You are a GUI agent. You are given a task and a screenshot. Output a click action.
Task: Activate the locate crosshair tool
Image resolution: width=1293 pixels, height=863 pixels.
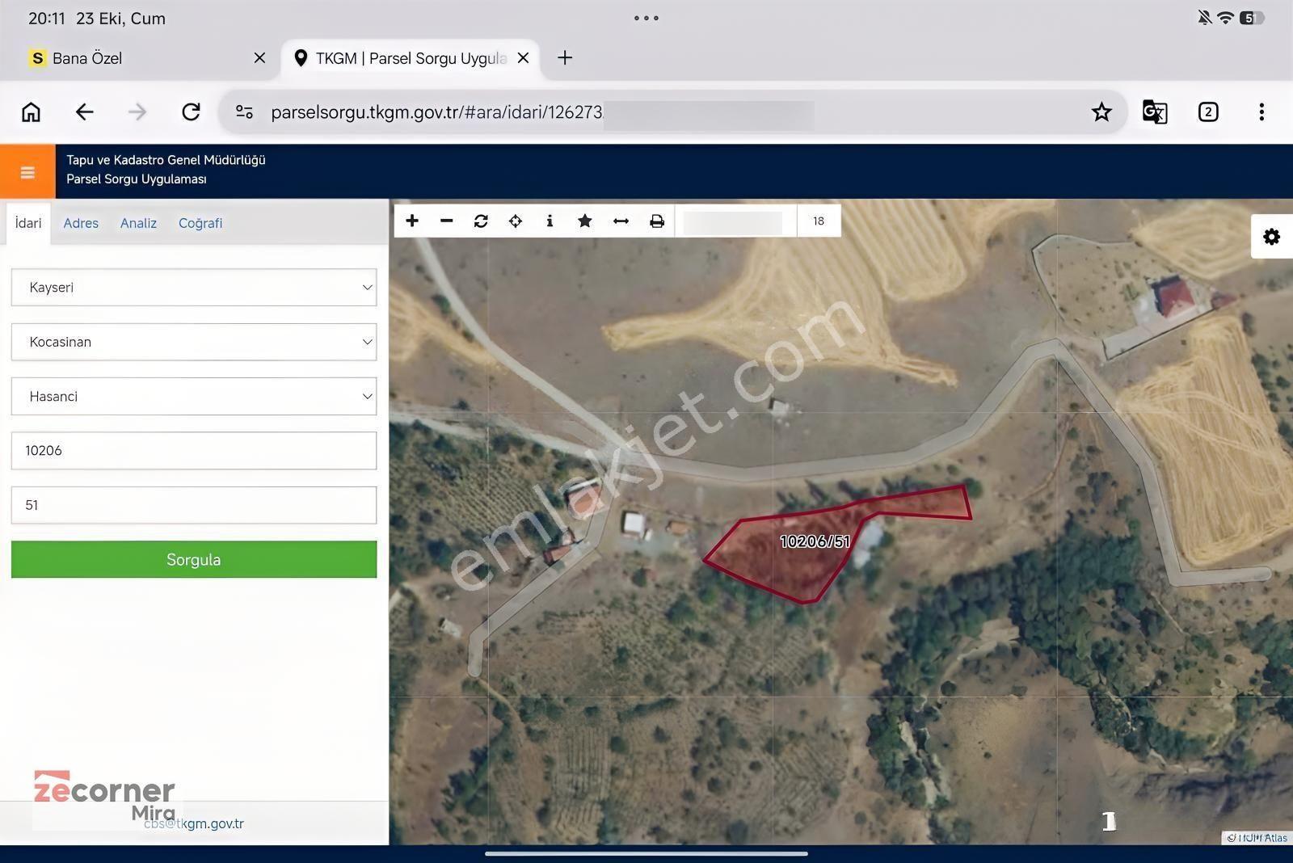[516, 221]
